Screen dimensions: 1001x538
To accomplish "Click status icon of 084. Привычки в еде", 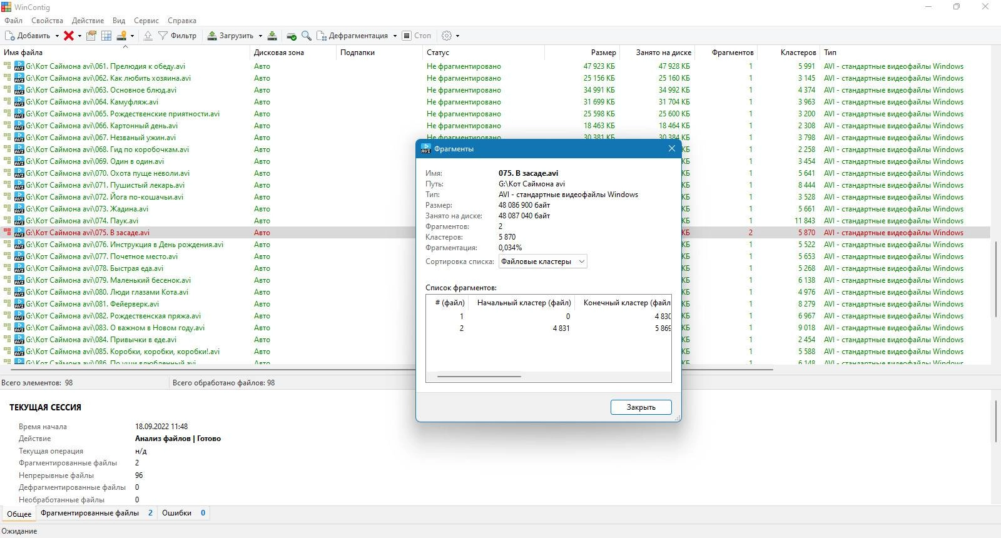I will click(x=8, y=339).
